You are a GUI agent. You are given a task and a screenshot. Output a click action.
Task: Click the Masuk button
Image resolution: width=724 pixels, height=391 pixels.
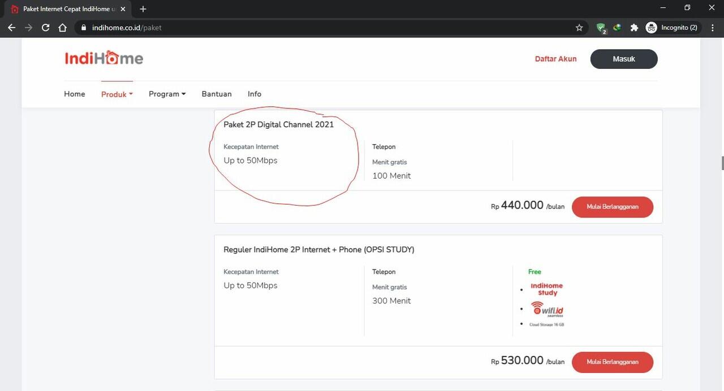click(x=624, y=59)
